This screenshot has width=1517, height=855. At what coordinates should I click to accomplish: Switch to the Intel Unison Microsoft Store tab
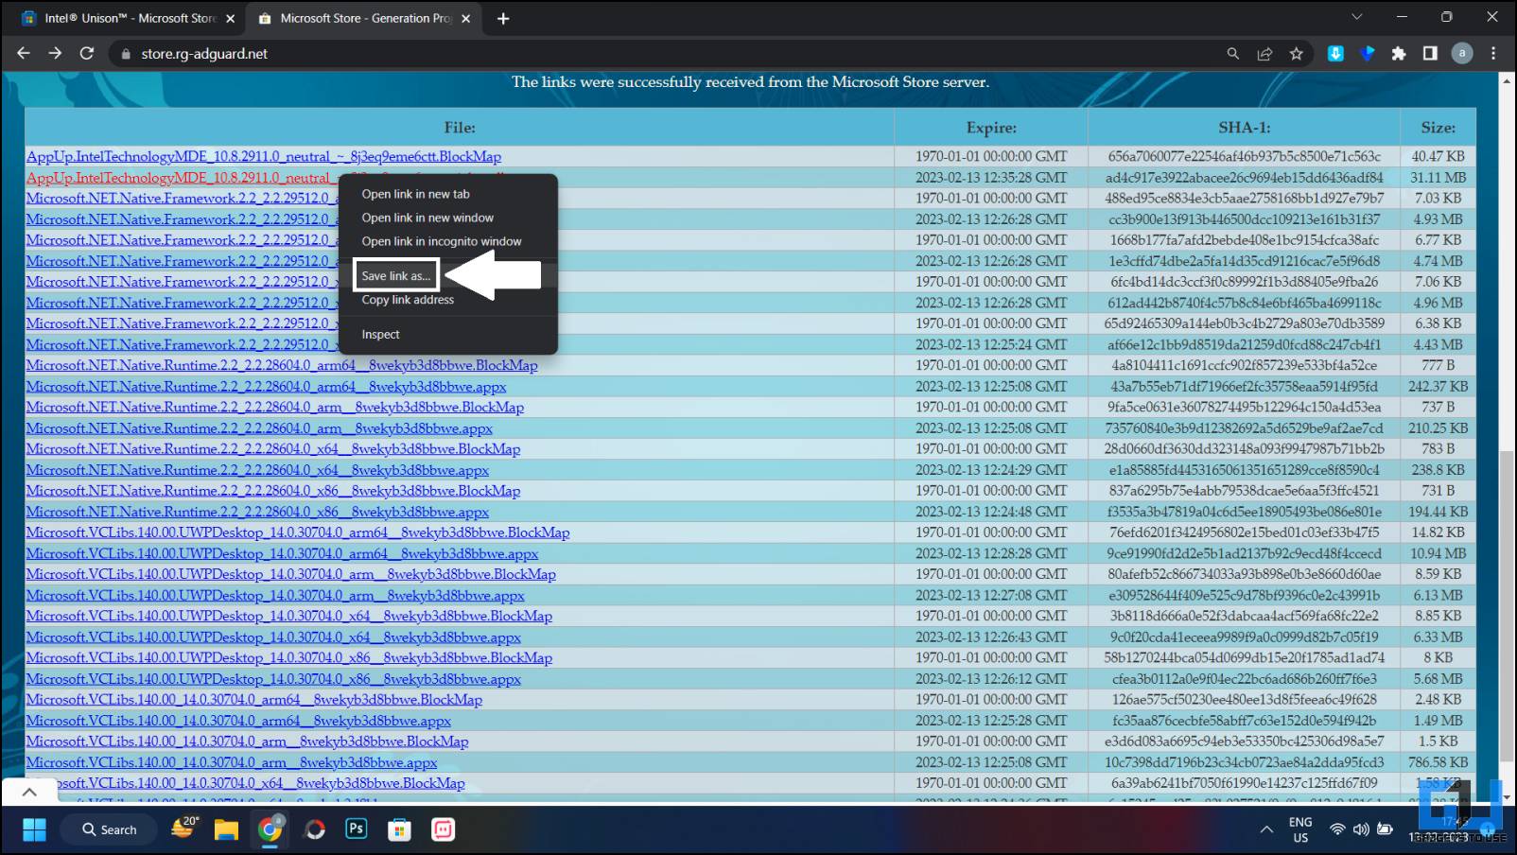point(129,18)
